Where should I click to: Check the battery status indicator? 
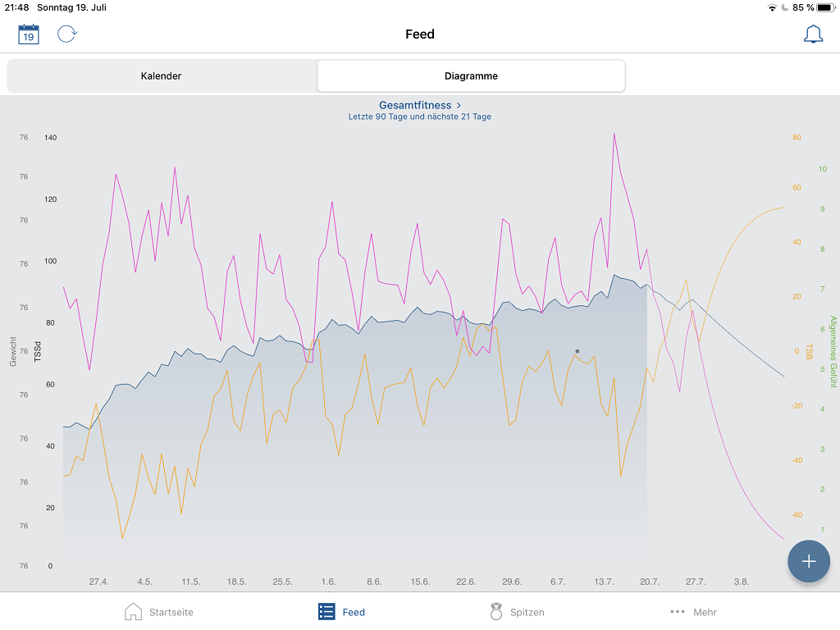(825, 7)
